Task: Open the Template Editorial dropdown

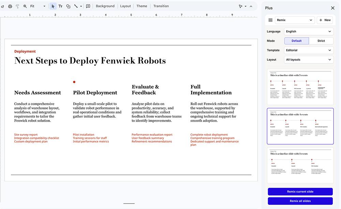Action: point(309,50)
